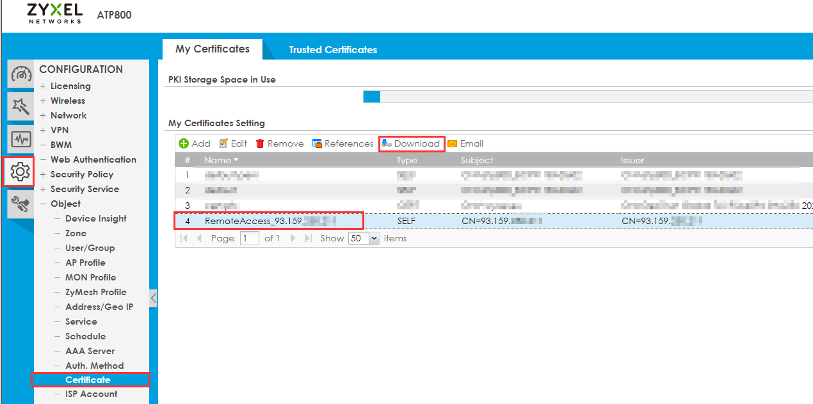Download the selected certificate
This screenshot has height=404, width=813.
click(411, 143)
